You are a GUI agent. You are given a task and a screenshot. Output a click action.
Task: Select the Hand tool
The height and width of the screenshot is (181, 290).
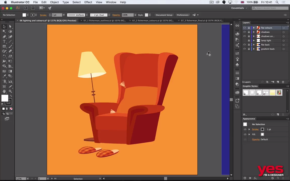(4, 91)
